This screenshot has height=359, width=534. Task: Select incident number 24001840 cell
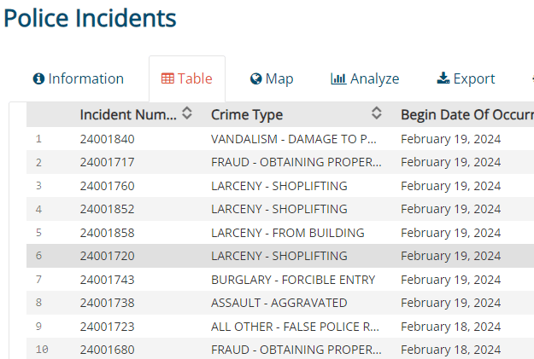107,139
